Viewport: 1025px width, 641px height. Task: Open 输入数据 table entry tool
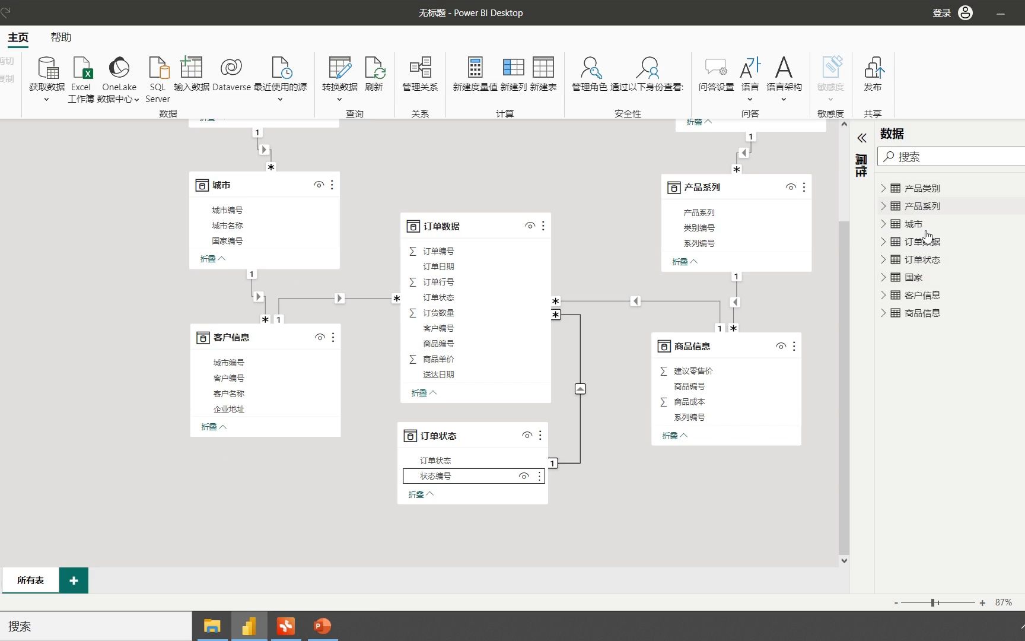click(x=192, y=74)
